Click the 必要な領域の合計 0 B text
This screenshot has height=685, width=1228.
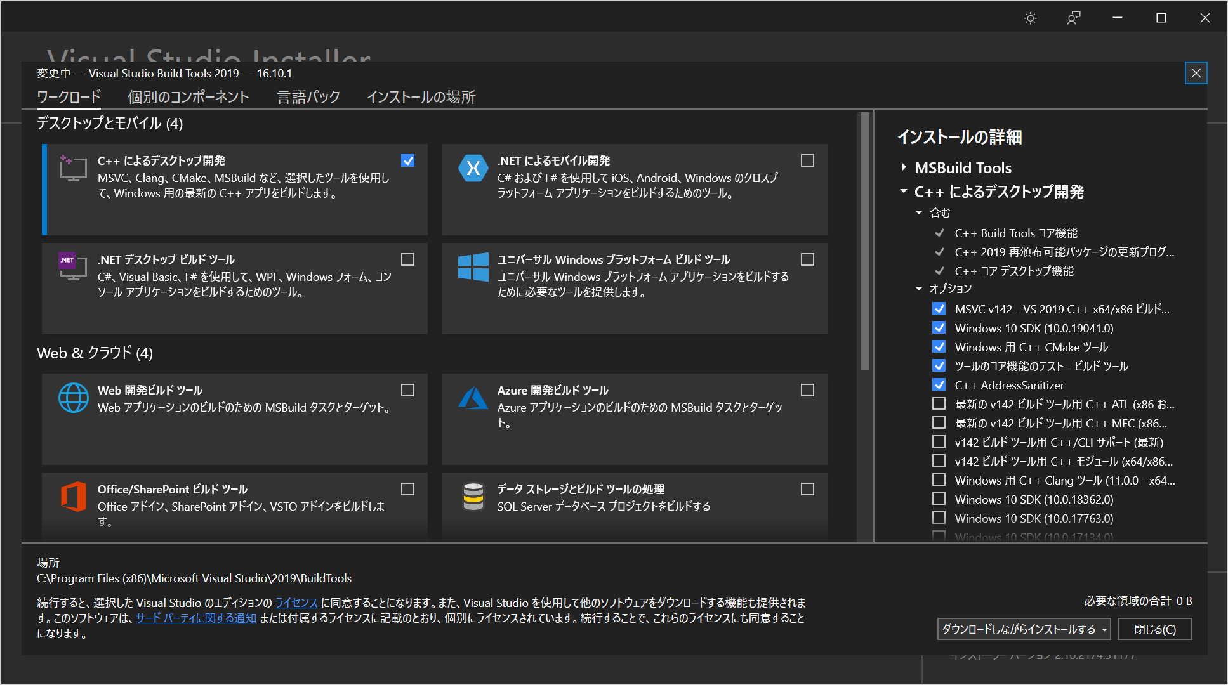(1138, 601)
